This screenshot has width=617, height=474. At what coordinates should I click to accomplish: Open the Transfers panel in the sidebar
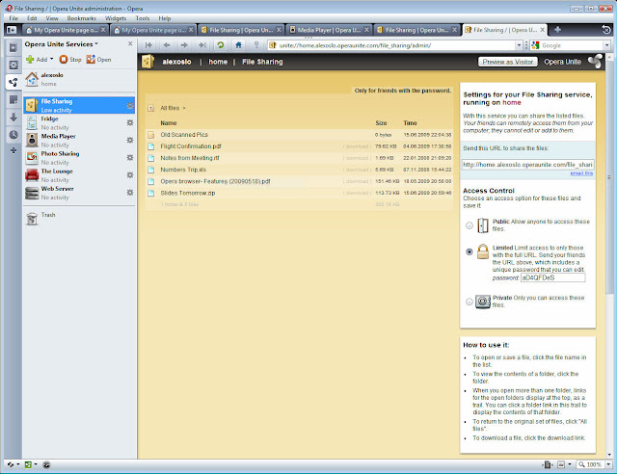click(13, 118)
